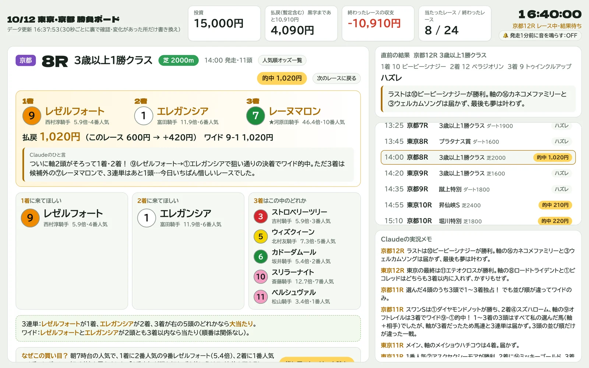This screenshot has height=368, width=589.
Task: Click the orange number 9 circle in the 1着 result
Action: pyautogui.click(x=32, y=116)
